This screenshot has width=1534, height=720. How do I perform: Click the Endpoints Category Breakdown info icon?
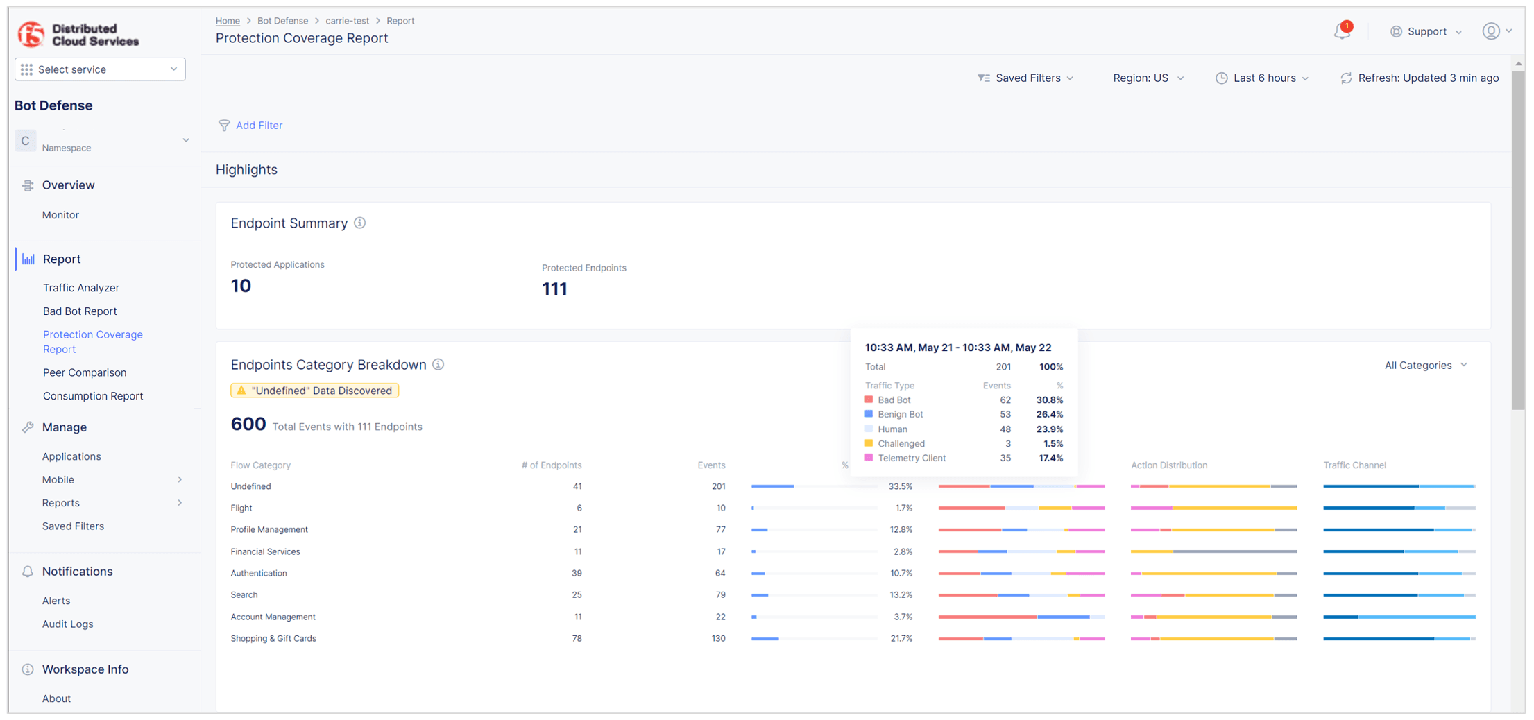[438, 365]
